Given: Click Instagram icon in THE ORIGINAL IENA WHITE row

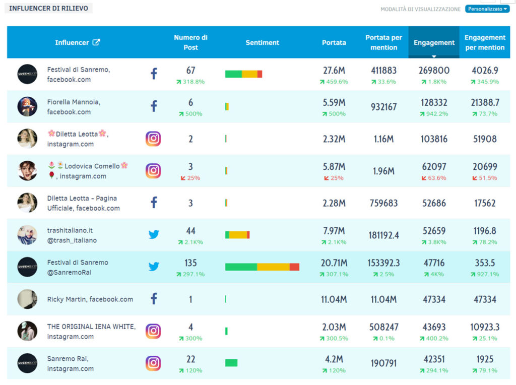Looking at the screenshot, I should 153,331.
